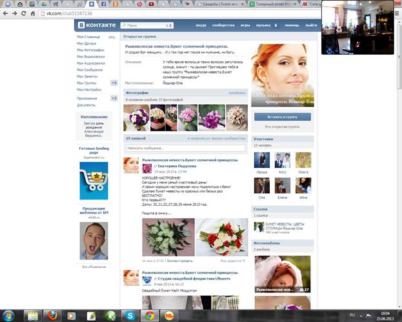Open Skype from the taskbar
The height and width of the screenshot is (322, 402).
pos(130,316)
